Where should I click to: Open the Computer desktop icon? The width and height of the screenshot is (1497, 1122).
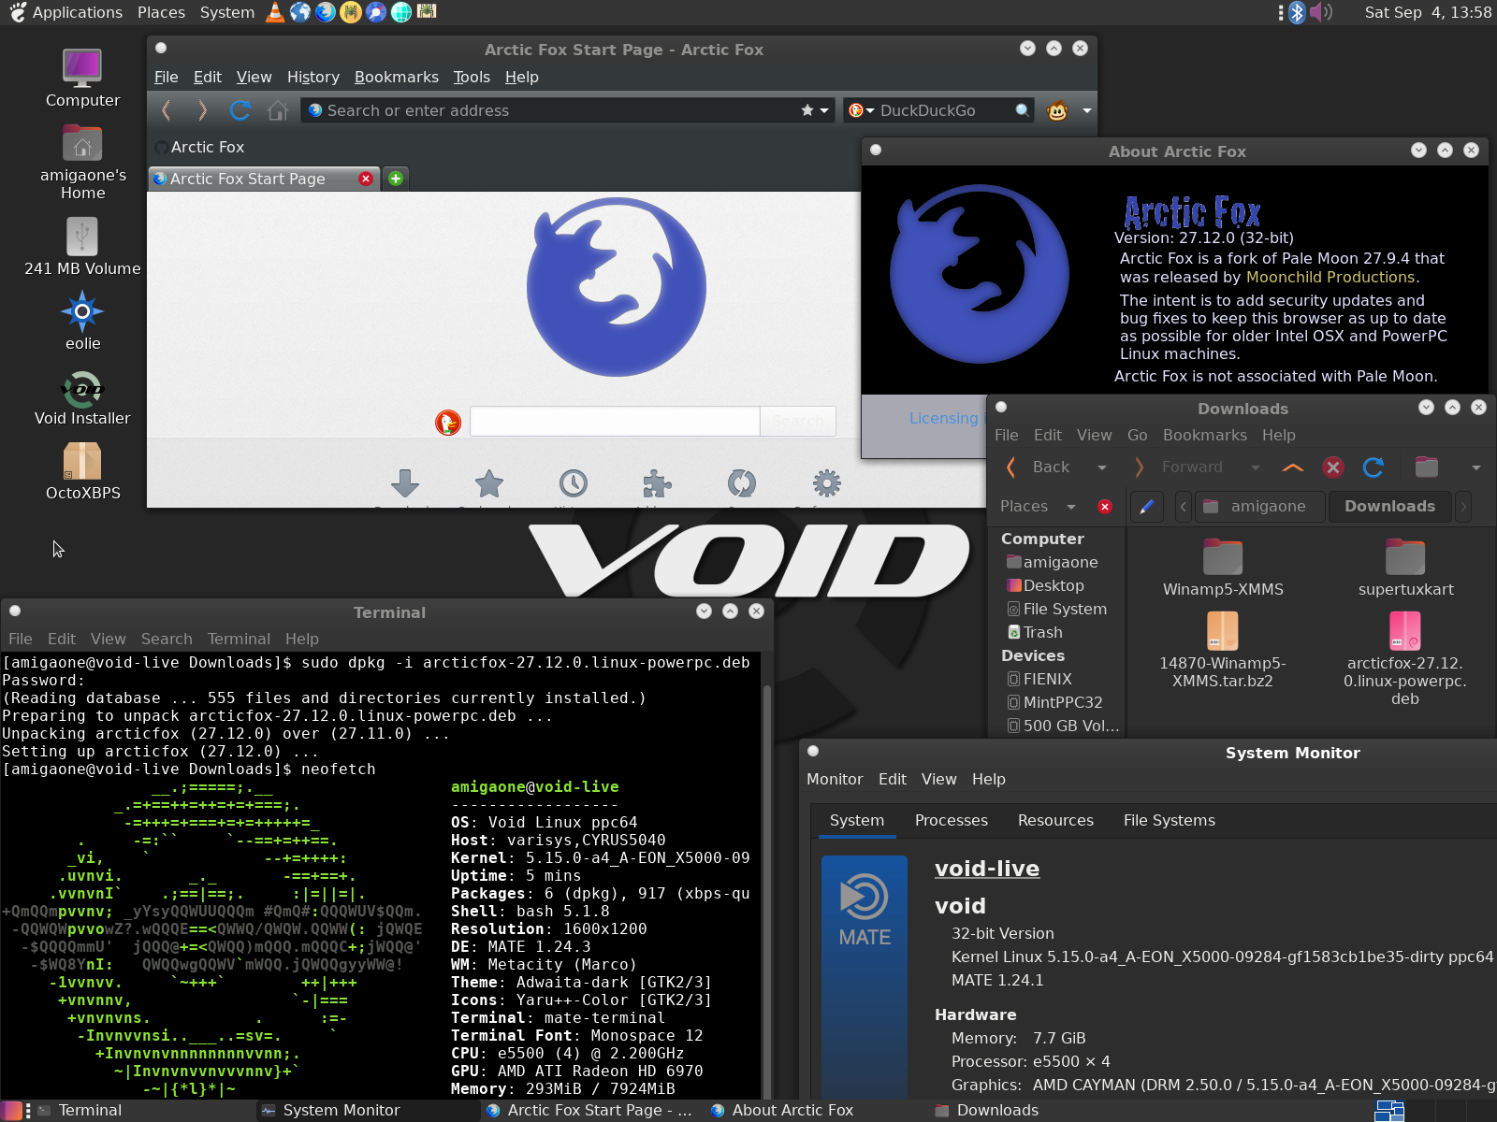point(82,79)
